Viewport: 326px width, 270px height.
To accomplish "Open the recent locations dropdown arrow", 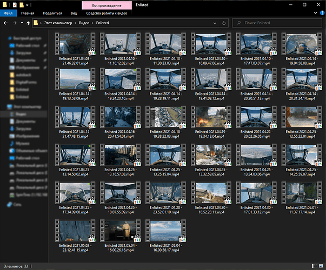I will click(x=22, y=23).
